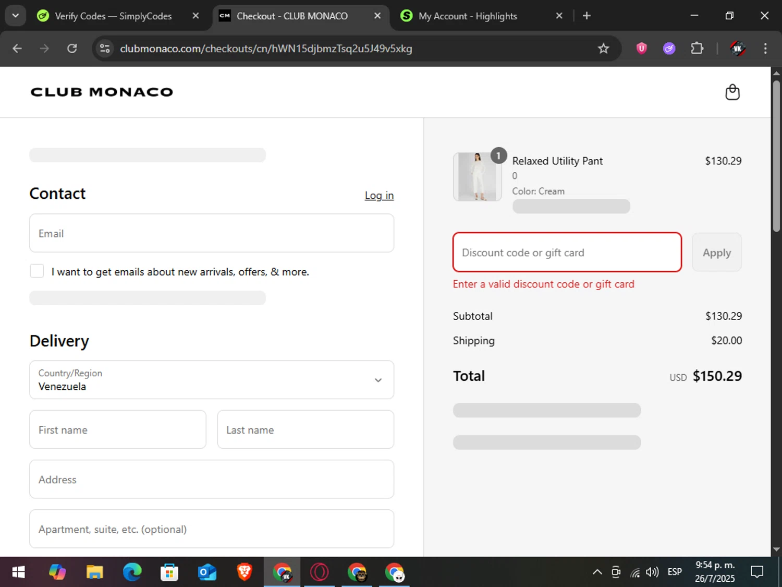The width and height of the screenshot is (782, 587).
Task: Open the Chrome profile avatar
Action: (737, 49)
